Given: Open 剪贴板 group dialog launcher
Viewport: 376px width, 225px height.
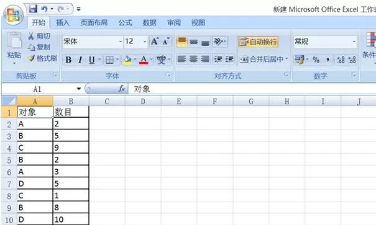Looking at the screenshot, I should [x=55, y=75].
